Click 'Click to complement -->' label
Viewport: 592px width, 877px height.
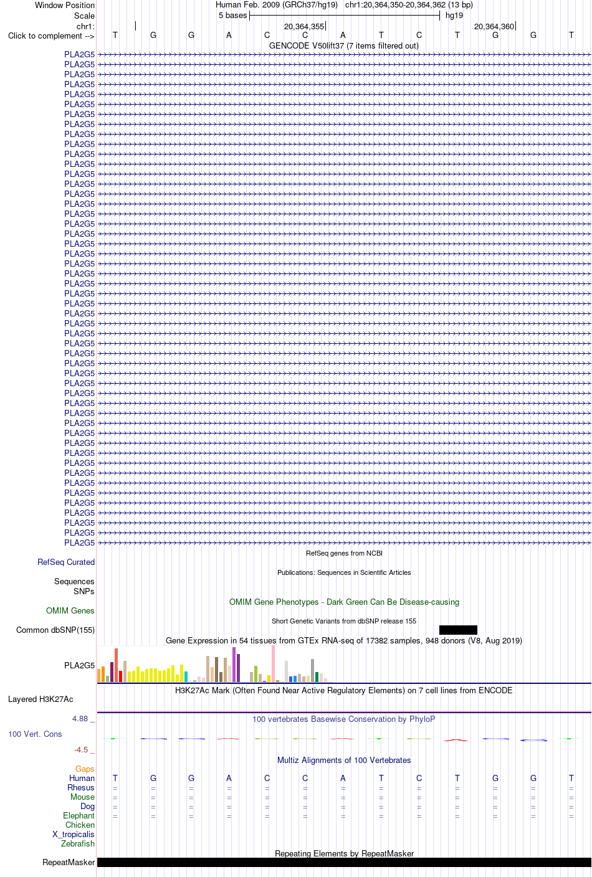click(x=51, y=36)
